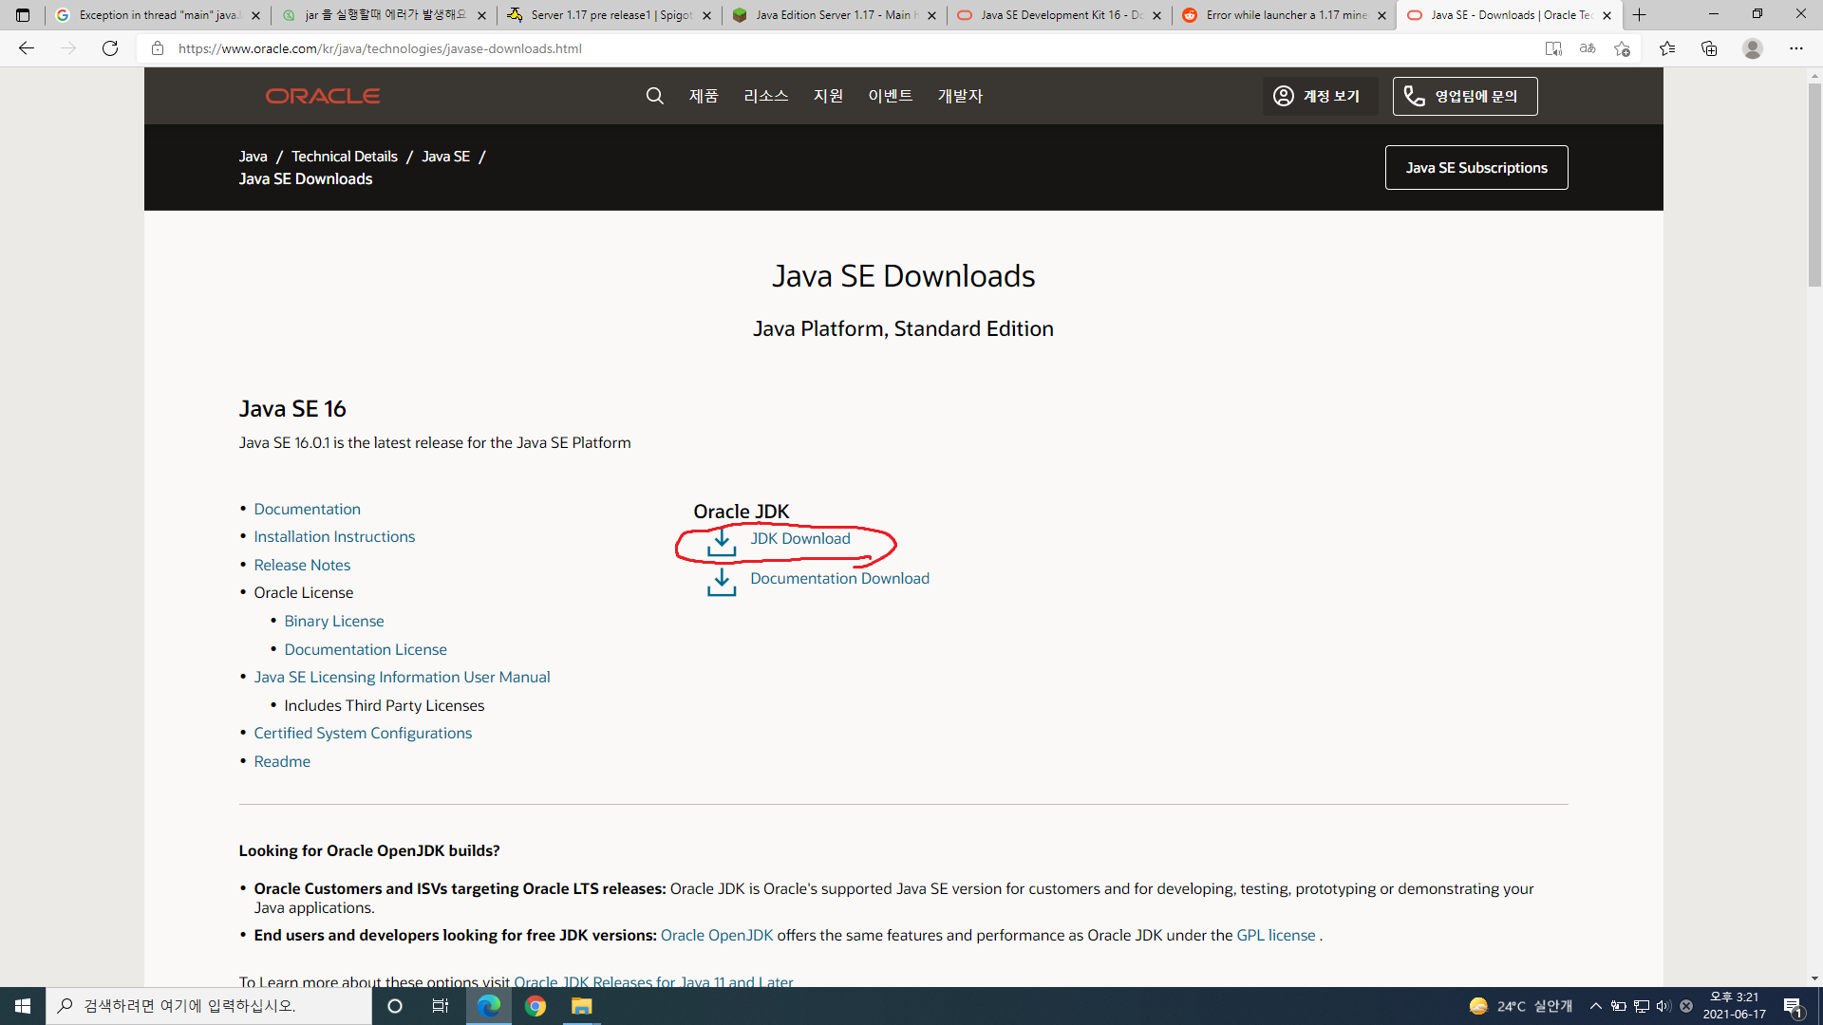Screen dimensions: 1823x1025
Task: Click the Documentation Download arrow icon
Action: pyautogui.click(x=722, y=581)
